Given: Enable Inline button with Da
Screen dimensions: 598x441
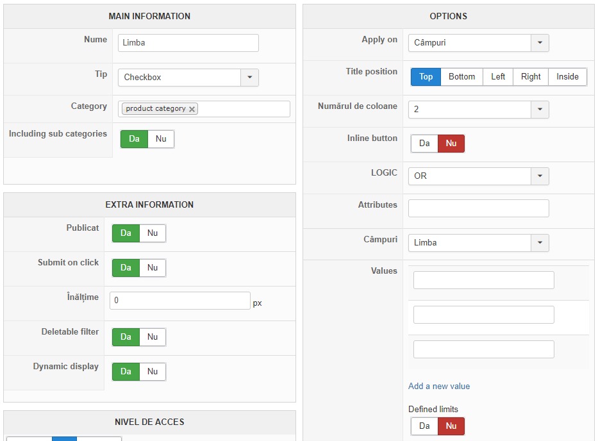Looking at the screenshot, I should (424, 144).
